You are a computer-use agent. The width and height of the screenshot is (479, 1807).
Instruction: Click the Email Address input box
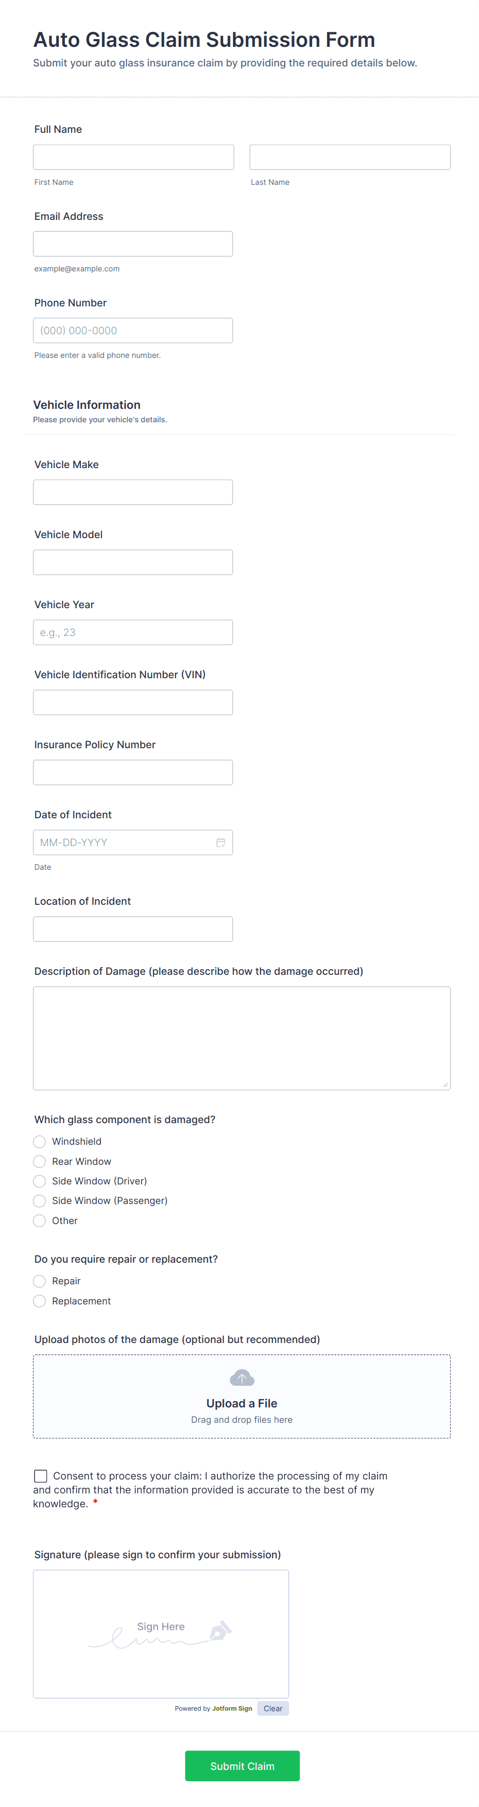pyautogui.click(x=133, y=244)
